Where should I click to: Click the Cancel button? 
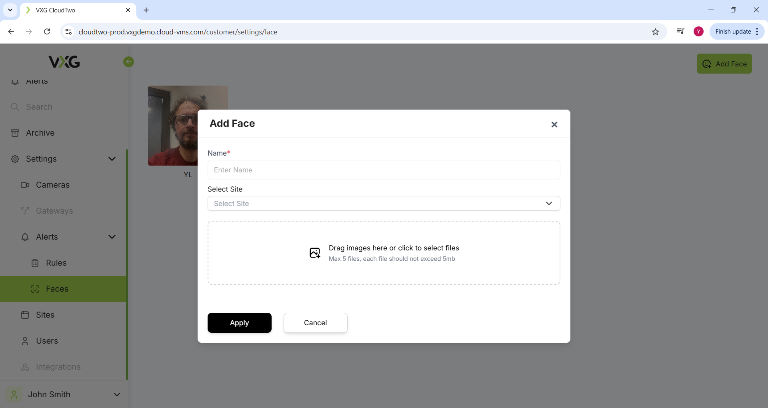tap(315, 323)
